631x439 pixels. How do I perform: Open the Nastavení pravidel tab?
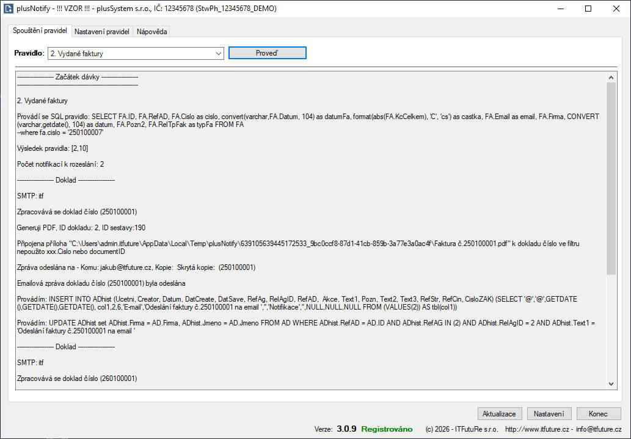pos(102,31)
